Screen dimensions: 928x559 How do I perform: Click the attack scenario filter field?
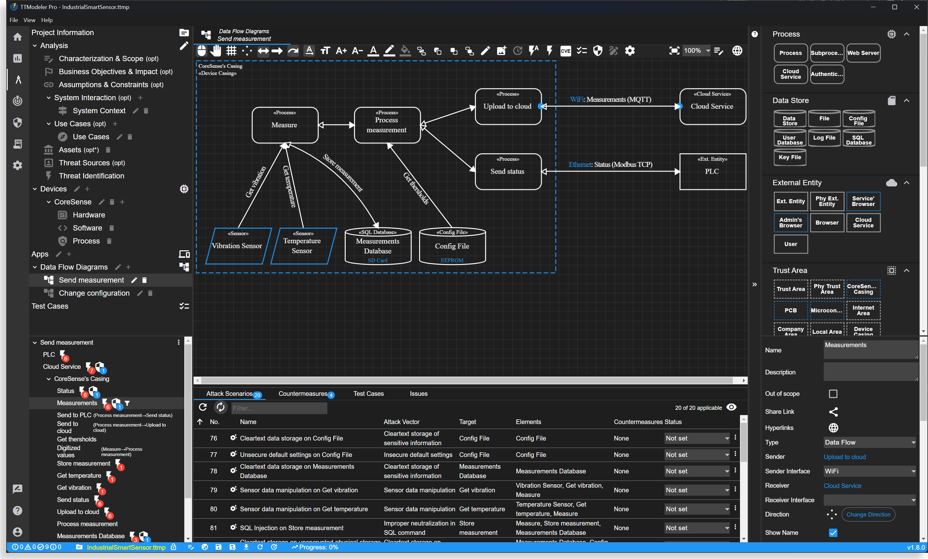(x=279, y=408)
